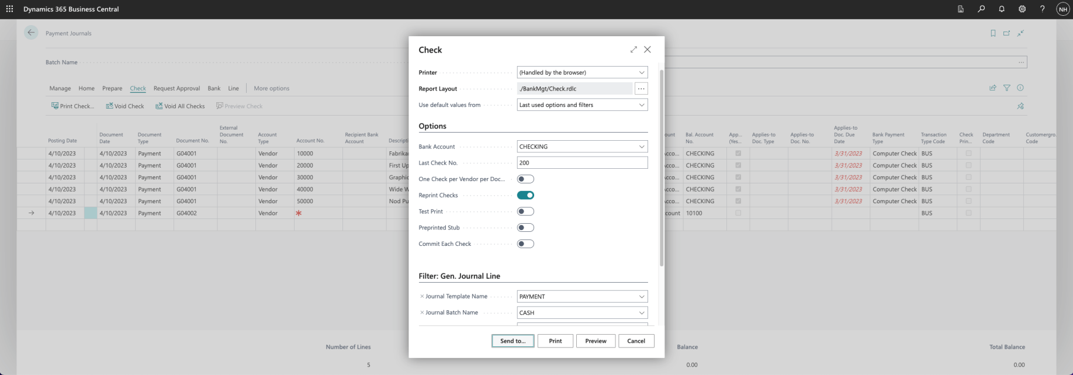Click the help question mark icon
The width and height of the screenshot is (1073, 375).
point(1042,9)
